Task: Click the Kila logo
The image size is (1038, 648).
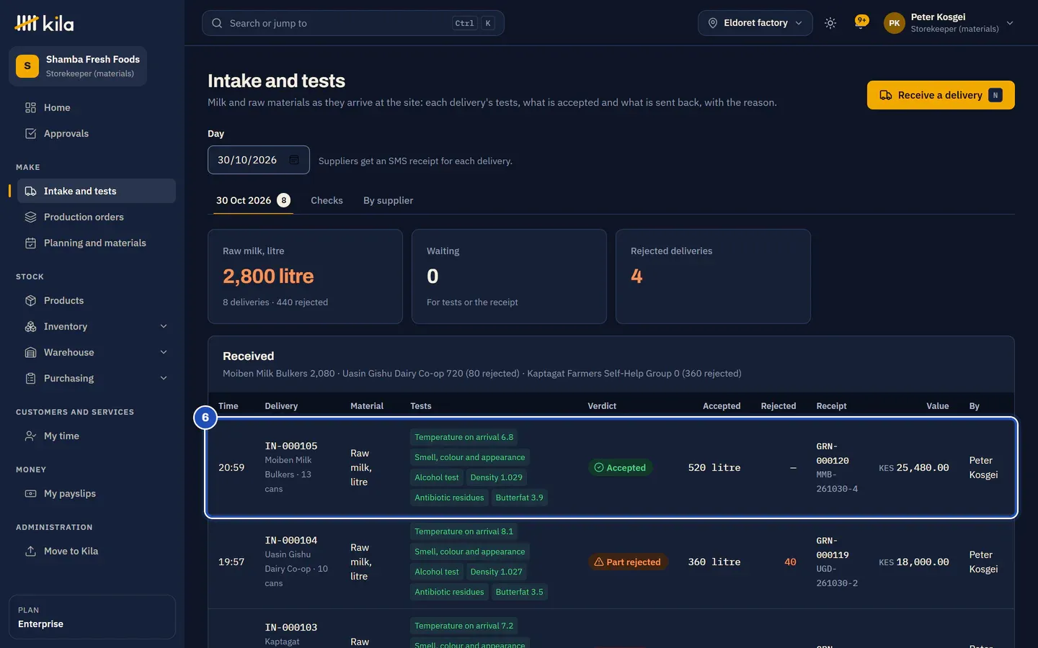Action: tap(44, 23)
